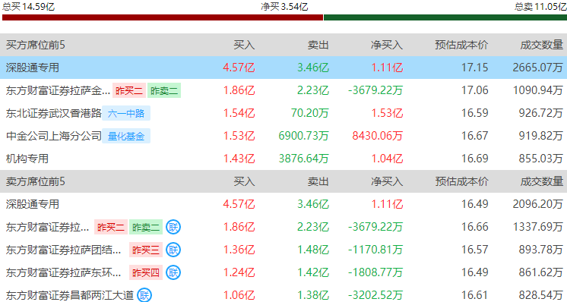Open 东方财富证券昌都两江大道 seat row

pos(283,295)
